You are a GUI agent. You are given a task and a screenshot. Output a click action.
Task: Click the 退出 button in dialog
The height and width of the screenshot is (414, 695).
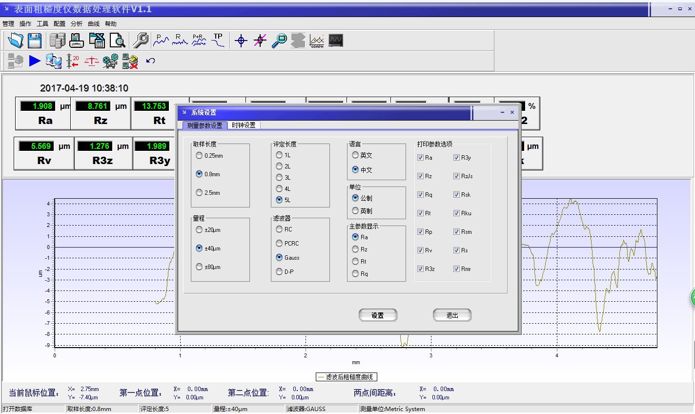point(452,315)
